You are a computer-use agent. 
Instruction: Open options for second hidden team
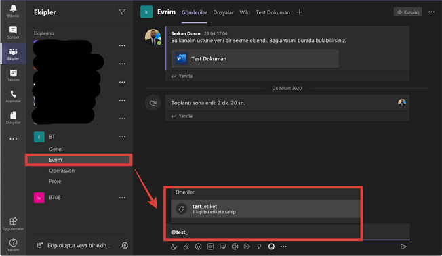(x=122, y=64)
